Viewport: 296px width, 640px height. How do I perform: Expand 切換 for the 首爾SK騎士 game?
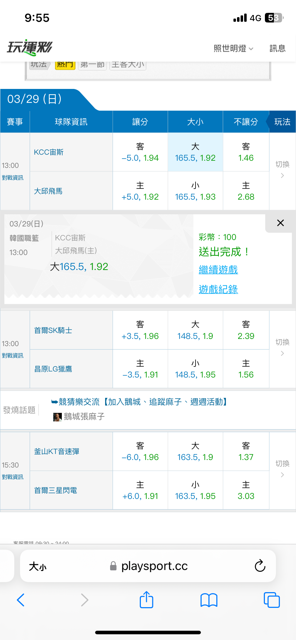point(282,347)
